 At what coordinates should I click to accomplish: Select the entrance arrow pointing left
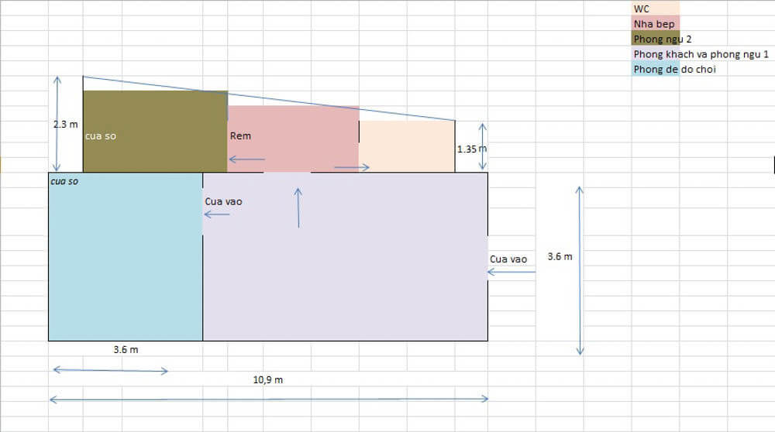(x=511, y=272)
